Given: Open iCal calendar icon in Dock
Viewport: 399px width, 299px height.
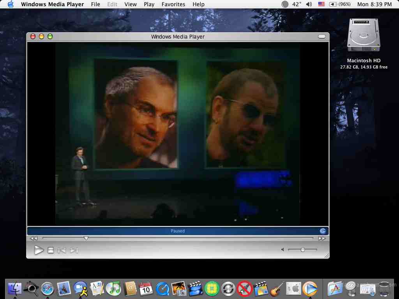Looking at the screenshot, I should [146, 289].
